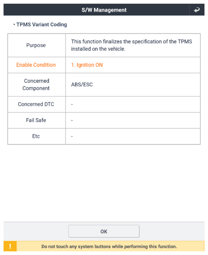
Task: Click the empty area below the table
Action: (104, 183)
